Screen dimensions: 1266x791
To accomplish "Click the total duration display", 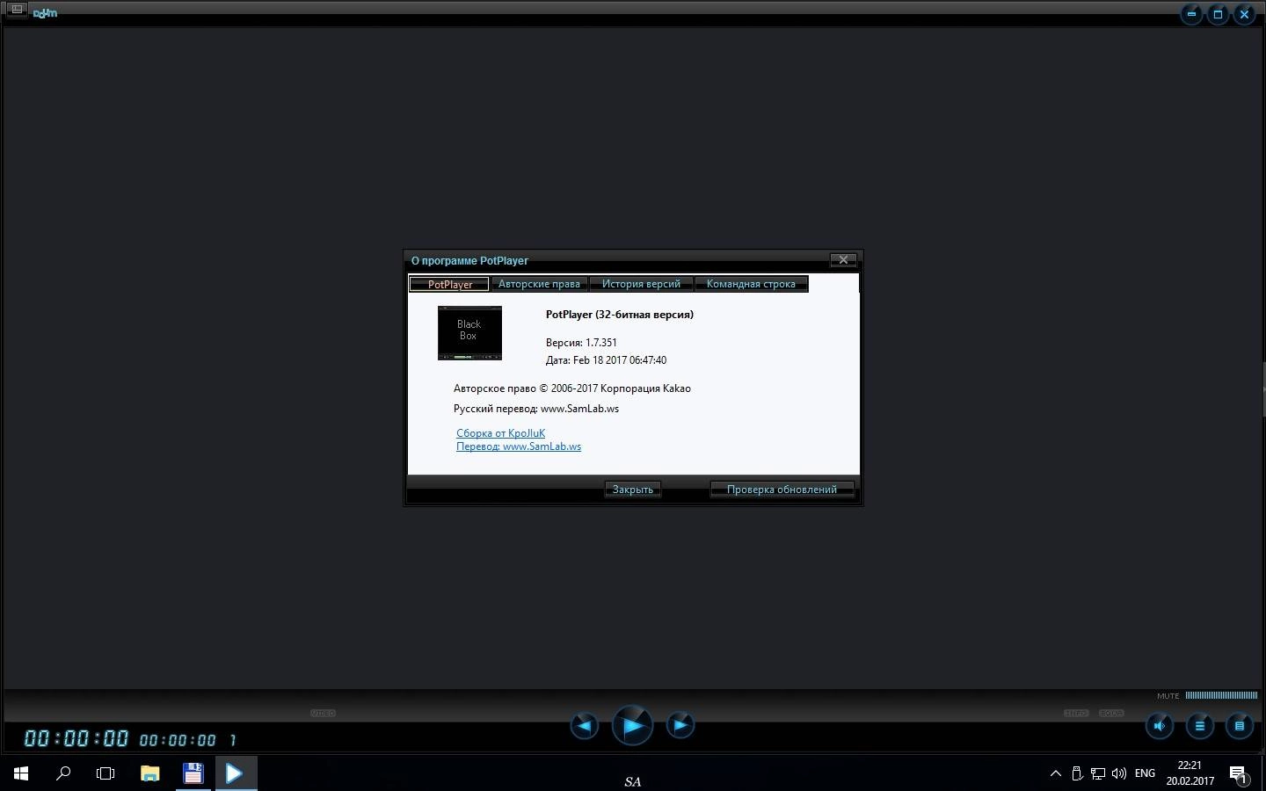I will tap(178, 741).
